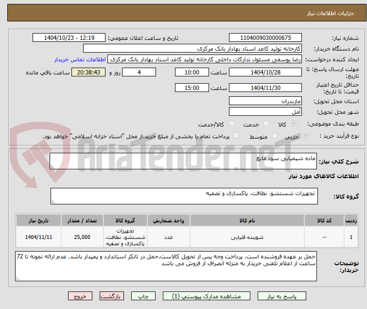Tick the Islamic treasury bonds payment checkbox
Viewport: 367px width, 309px height.
[237, 135]
